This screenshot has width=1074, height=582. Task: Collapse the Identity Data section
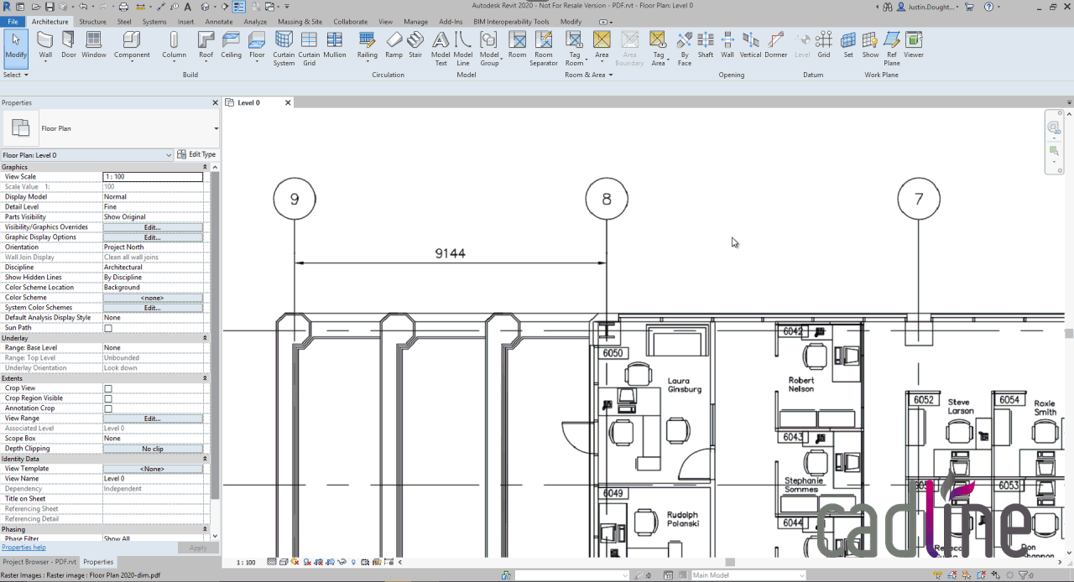click(205, 459)
